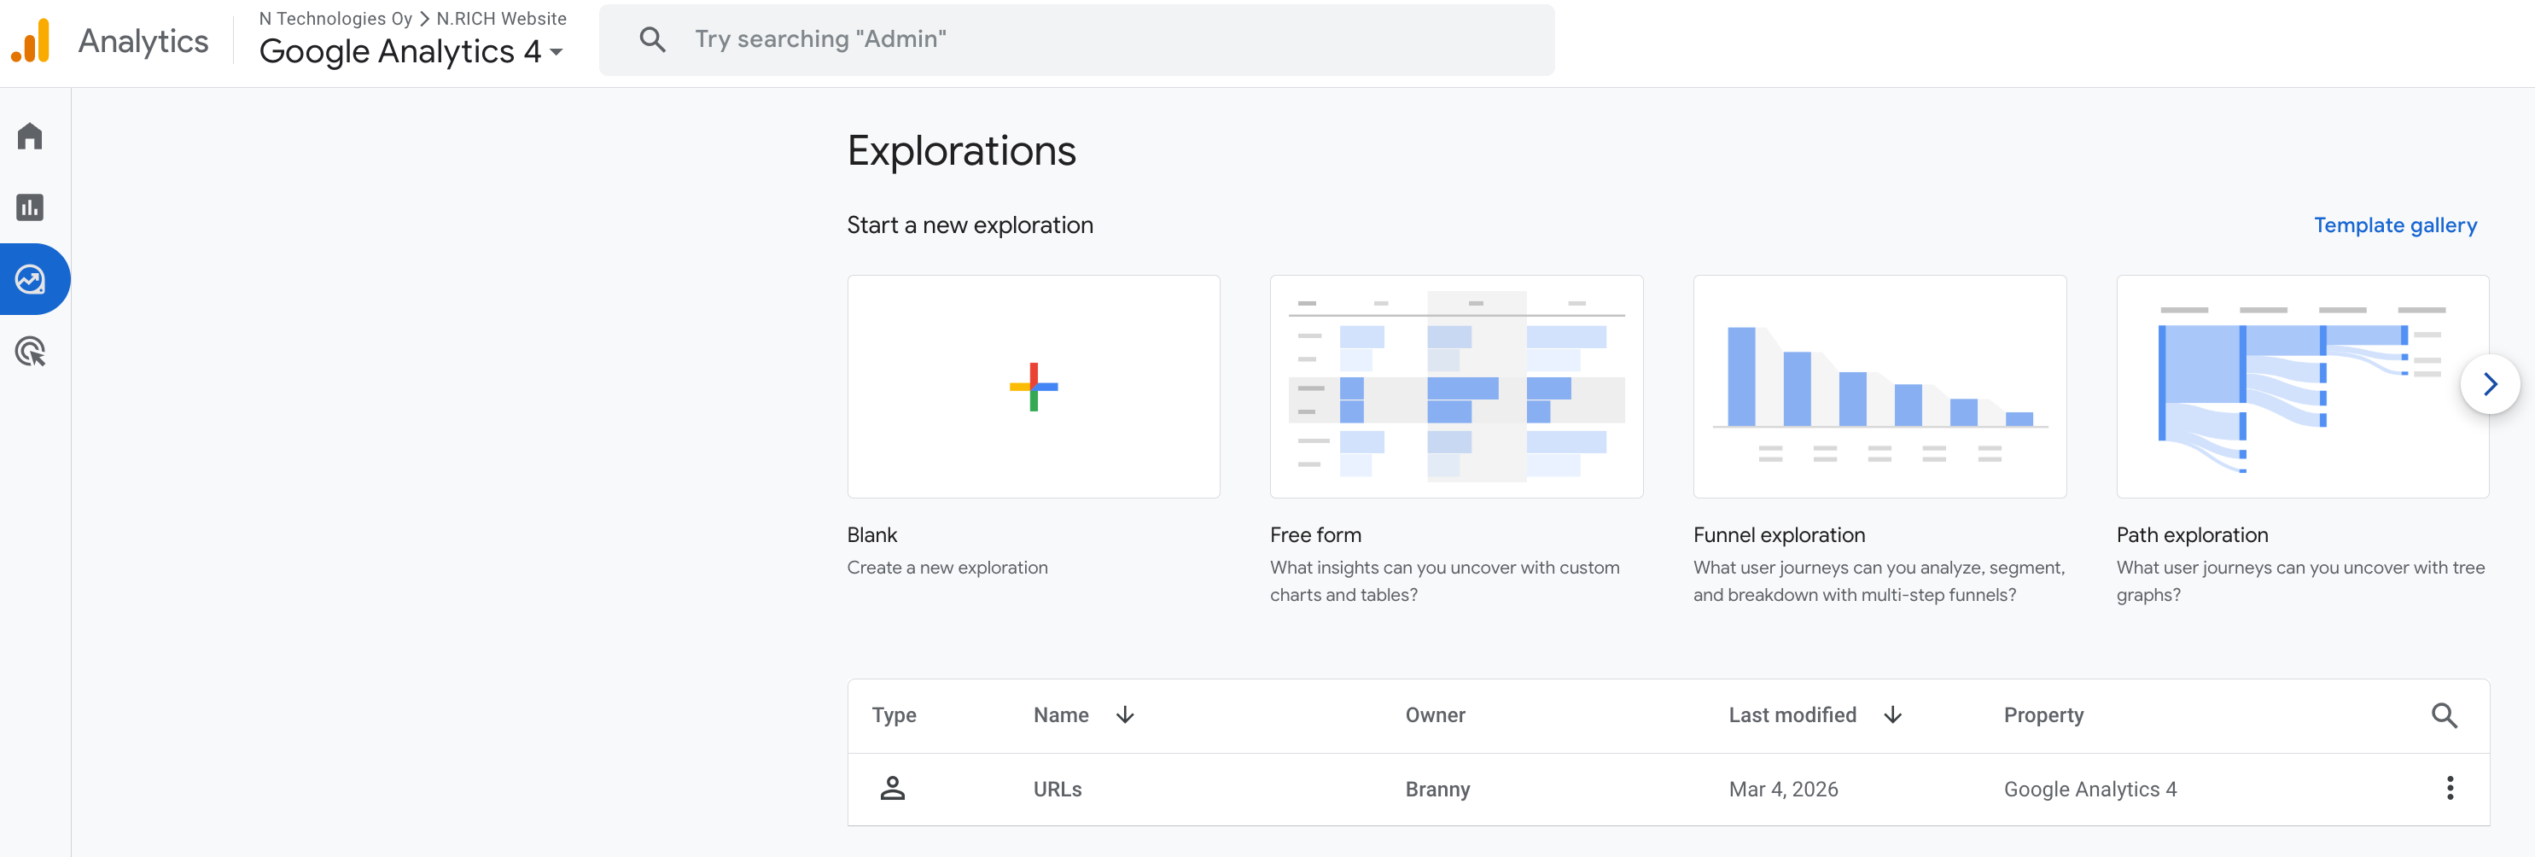Sort by Last modified arrow icon
Screen dimensions: 2535x857
(x=1892, y=715)
